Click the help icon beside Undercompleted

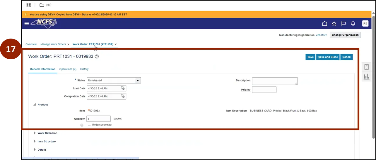coord(82,125)
